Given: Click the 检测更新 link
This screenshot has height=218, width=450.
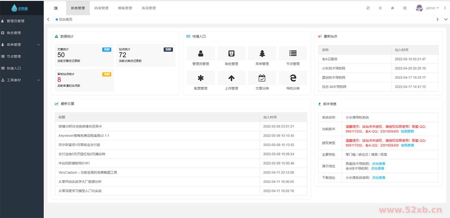Looking at the screenshot, I should (x=407, y=132).
